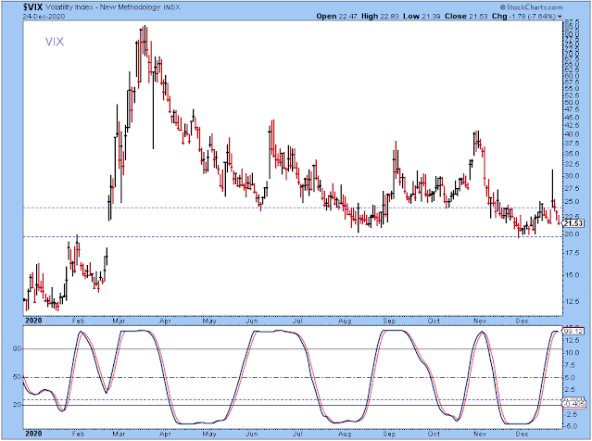Click the Low 21.39 value
Image resolution: width=592 pixels, height=441 pixels.
(x=422, y=17)
